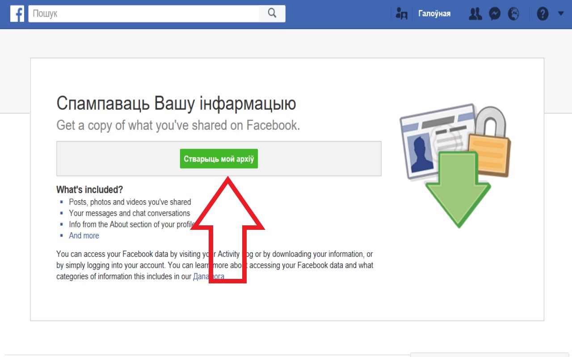Focus the Пошук search field

[x=144, y=14]
